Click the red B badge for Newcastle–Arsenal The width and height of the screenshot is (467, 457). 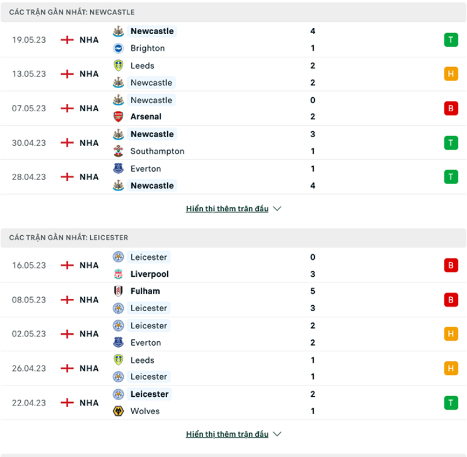(x=451, y=108)
